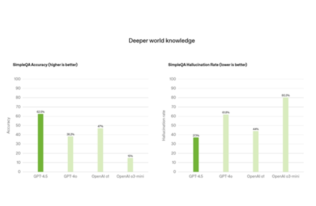Click the "0" tick on Accuracy axis
The width and height of the screenshot is (316, 206).
[19, 172]
